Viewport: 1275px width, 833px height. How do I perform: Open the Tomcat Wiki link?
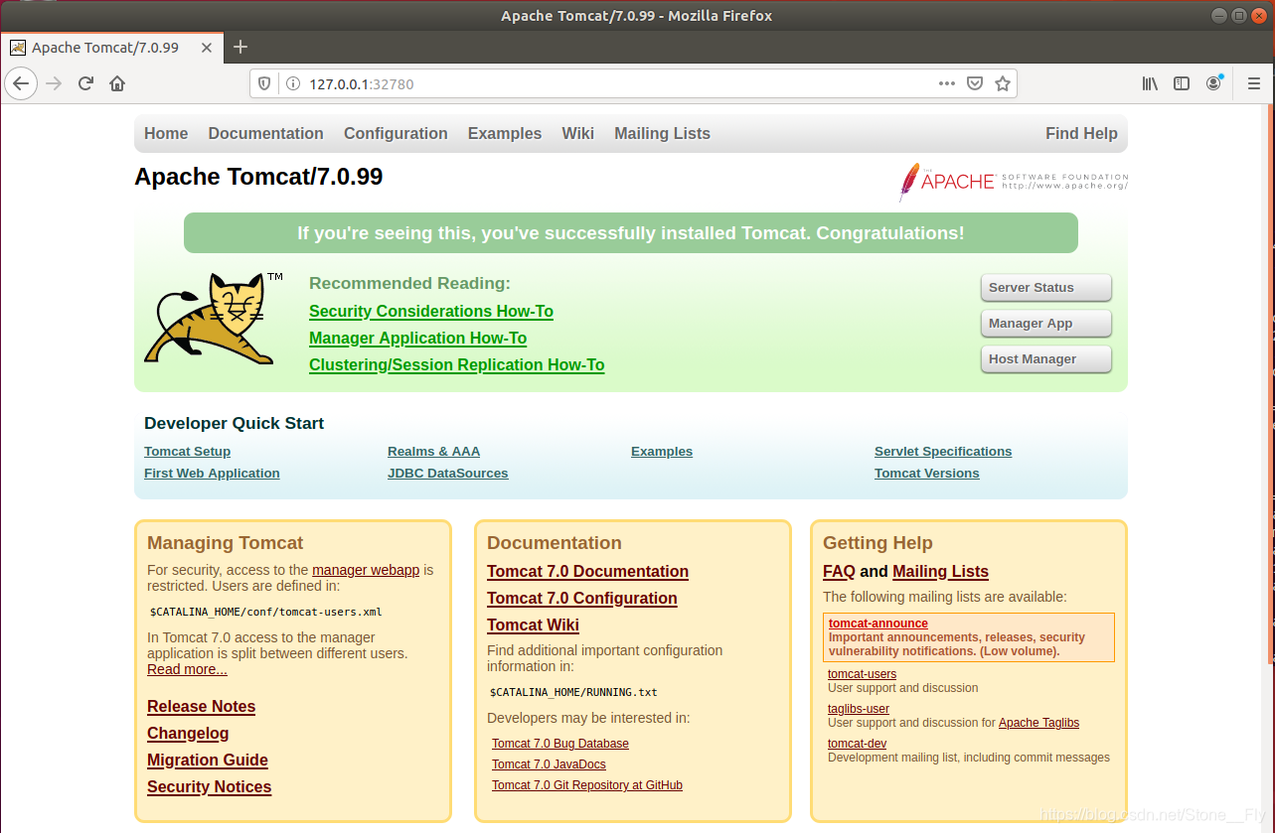pos(533,625)
